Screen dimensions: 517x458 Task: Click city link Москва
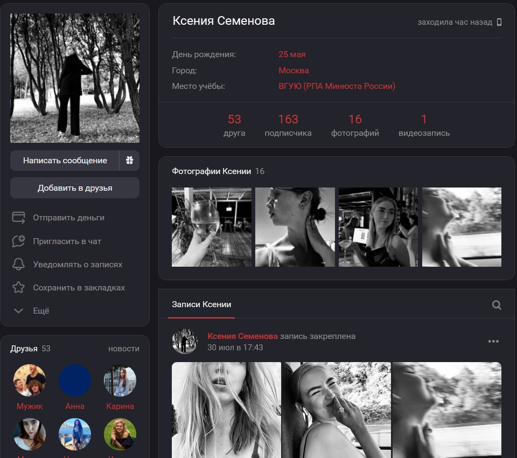(294, 70)
